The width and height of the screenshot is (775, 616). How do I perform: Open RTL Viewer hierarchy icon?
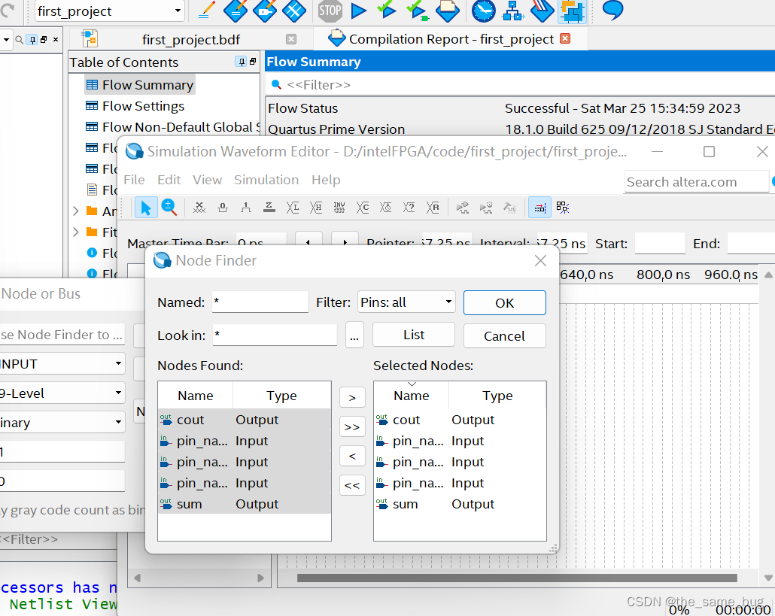tap(512, 11)
